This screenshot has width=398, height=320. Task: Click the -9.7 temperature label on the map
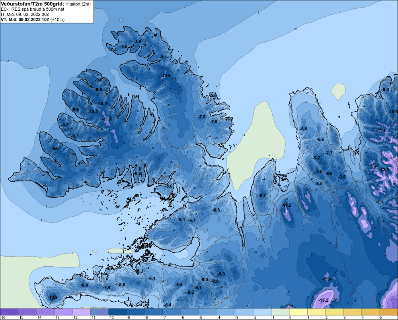(x=65, y=125)
